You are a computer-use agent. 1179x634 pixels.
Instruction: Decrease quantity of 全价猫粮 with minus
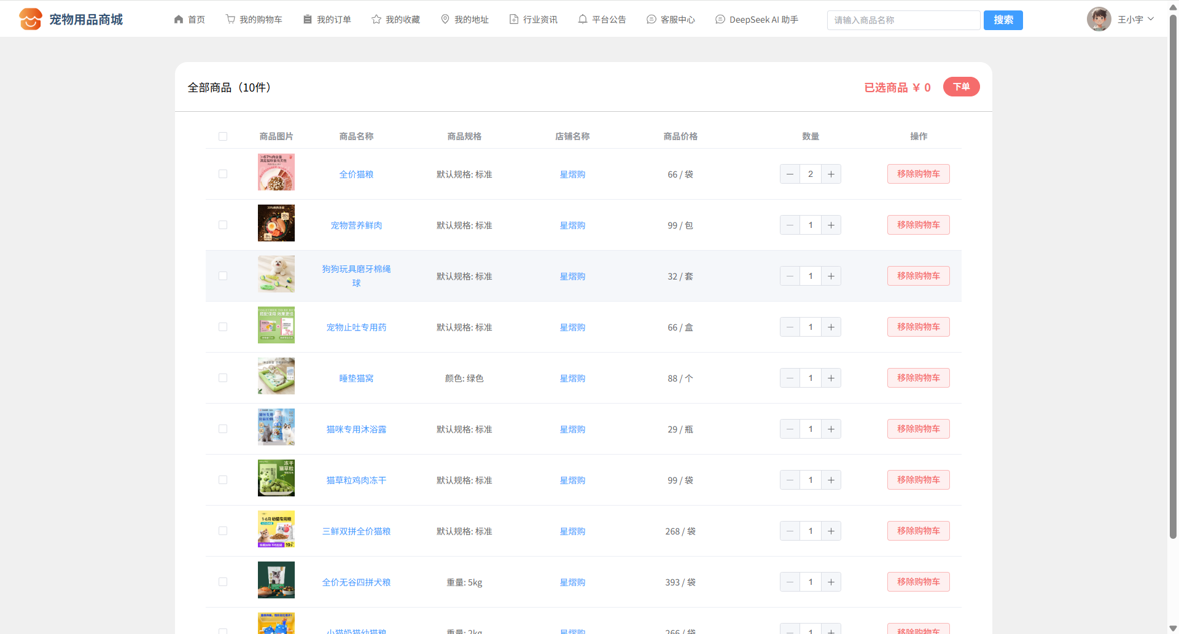790,174
